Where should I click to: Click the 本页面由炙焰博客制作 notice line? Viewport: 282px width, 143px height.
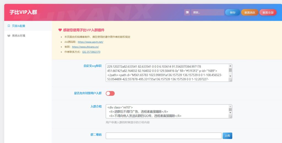[x=97, y=37]
